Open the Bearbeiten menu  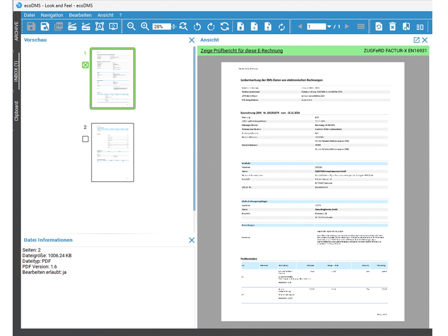point(80,15)
